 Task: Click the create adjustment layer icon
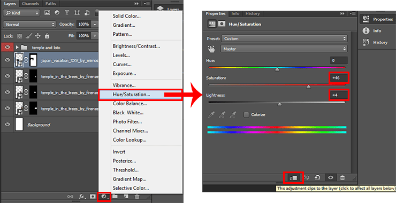coord(104,197)
